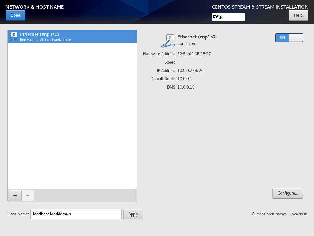Click the Speed label
Viewport: 314px width, 236px height.
(170, 62)
